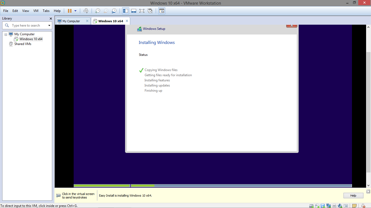Click the second setup progress bar segment
Screen dimensions: 371x208
click(241, 186)
